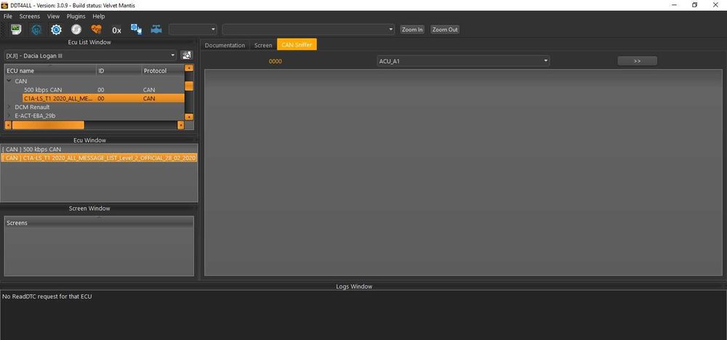Expand the E-ACT-EBA_29b tree node
Viewport: 727px width, 340px height.
[x=9, y=116]
